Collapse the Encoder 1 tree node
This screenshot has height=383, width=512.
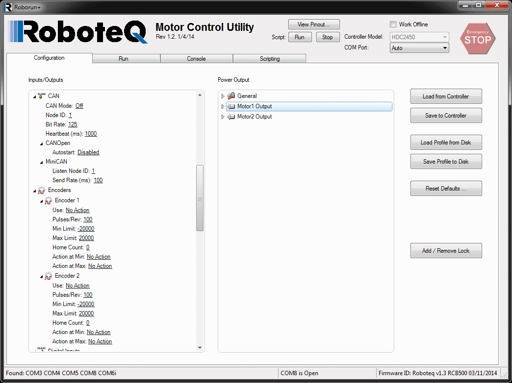point(42,201)
